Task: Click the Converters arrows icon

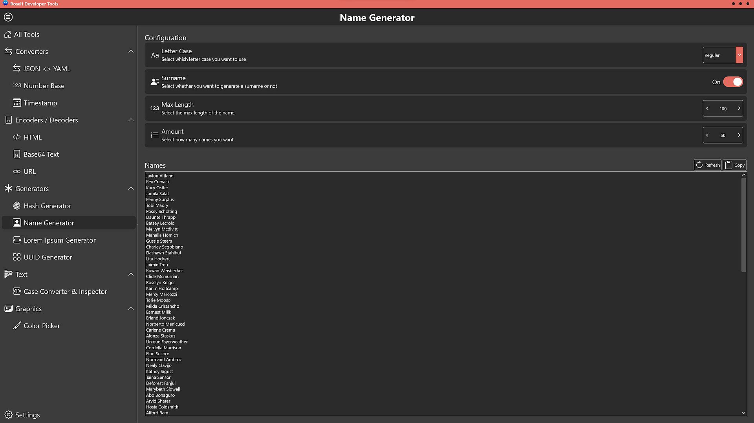Action: point(8,51)
